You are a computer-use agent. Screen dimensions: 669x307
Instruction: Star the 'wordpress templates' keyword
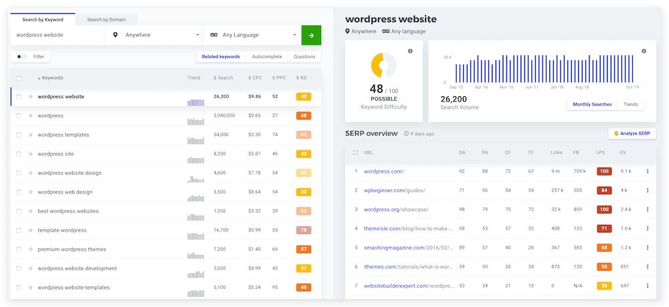[31, 135]
